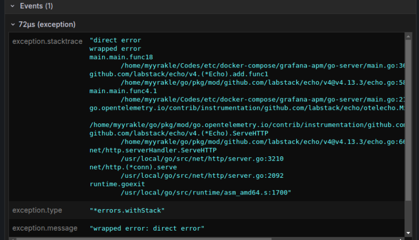Select the exception.type attribute key
This screenshot has width=419, height=240.
pyautogui.click(x=37, y=210)
